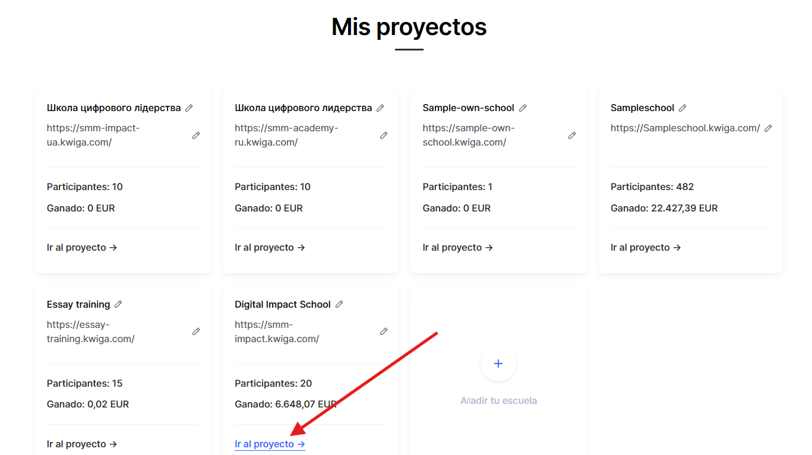Screen dimensions: 812x455
Task: Edit the Sampleschool.kwiga.com URL
Action: pyautogui.click(x=768, y=128)
